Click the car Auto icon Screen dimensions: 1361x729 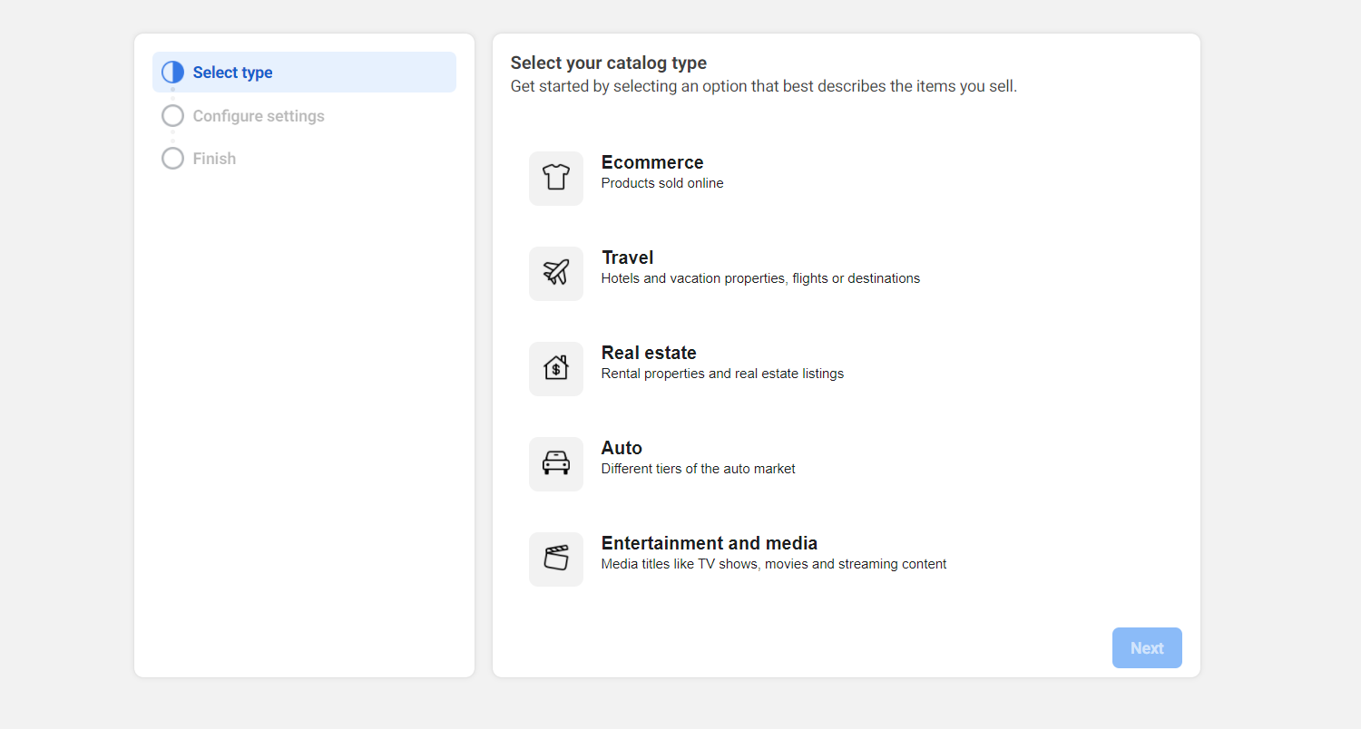(x=555, y=463)
